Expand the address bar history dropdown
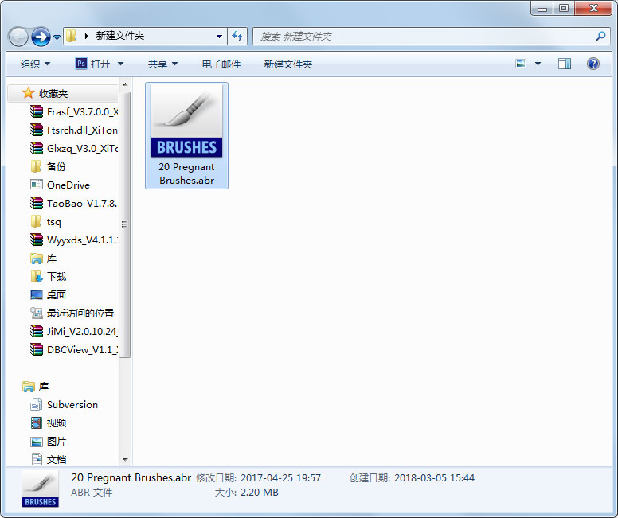Image resolution: width=618 pixels, height=518 pixels. click(x=219, y=37)
